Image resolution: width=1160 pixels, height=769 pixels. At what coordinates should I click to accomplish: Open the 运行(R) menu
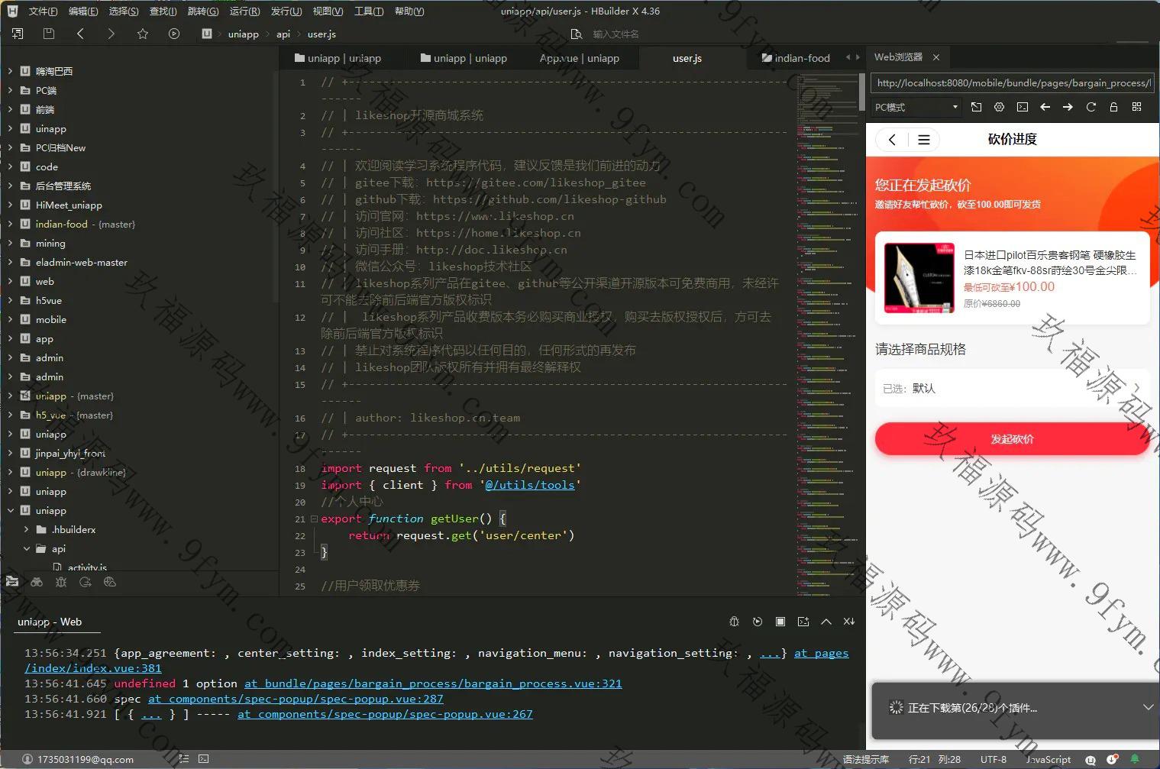pyautogui.click(x=244, y=11)
